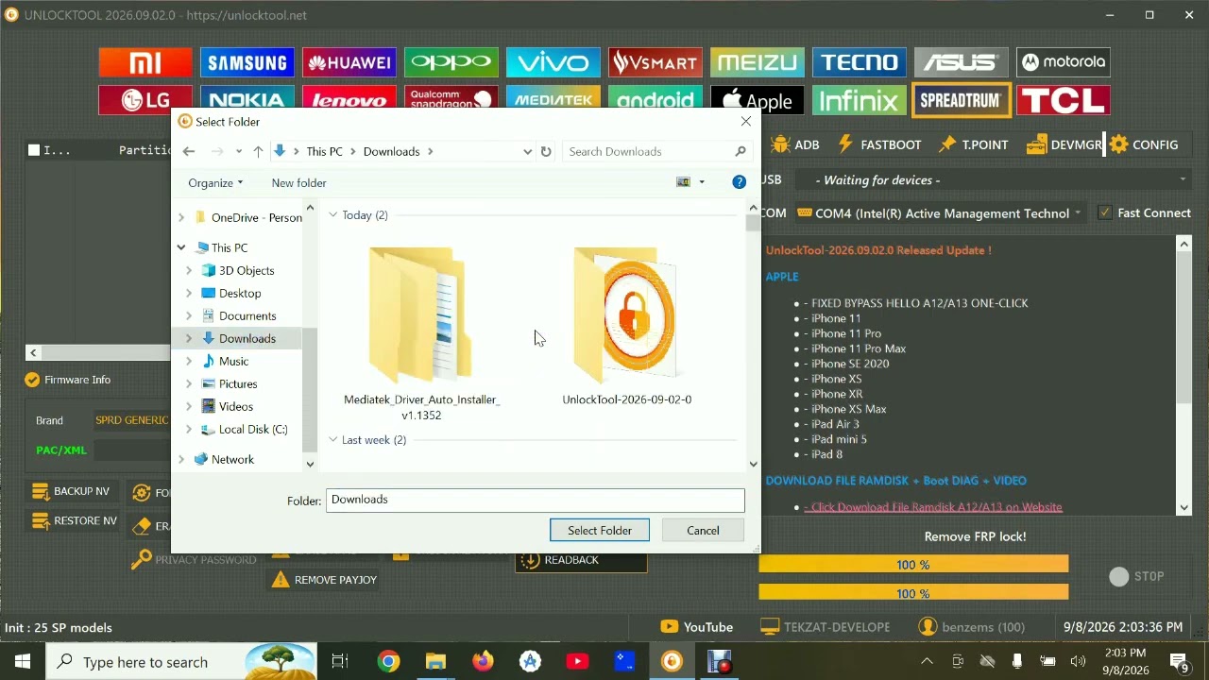Go back in folder dialog
The height and width of the screenshot is (680, 1209).
click(x=189, y=151)
